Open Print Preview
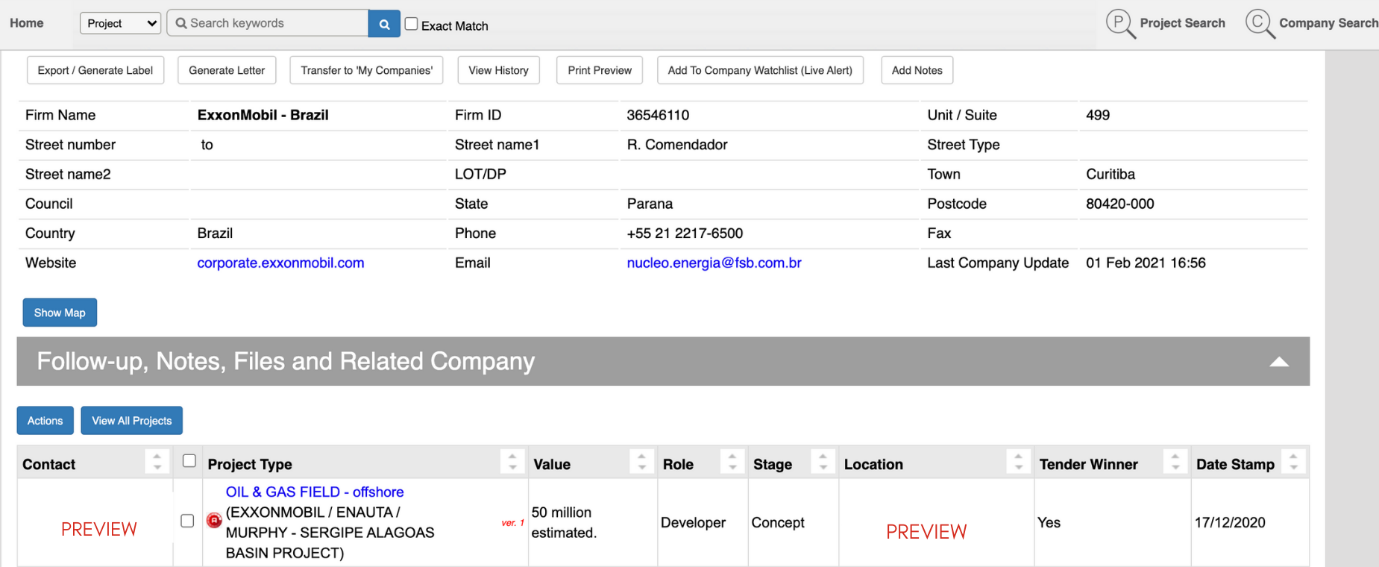This screenshot has width=1379, height=567. [600, 70]
